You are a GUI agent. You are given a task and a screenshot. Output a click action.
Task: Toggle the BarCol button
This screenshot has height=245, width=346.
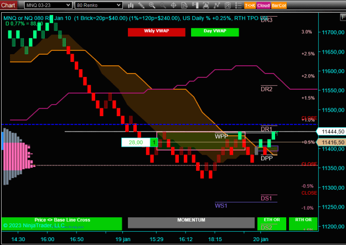[x=279, y=6]
